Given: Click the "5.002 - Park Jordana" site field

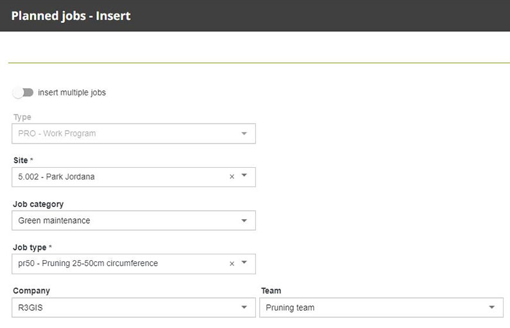Looking at the screenshot, I should [x=115, y=177].
